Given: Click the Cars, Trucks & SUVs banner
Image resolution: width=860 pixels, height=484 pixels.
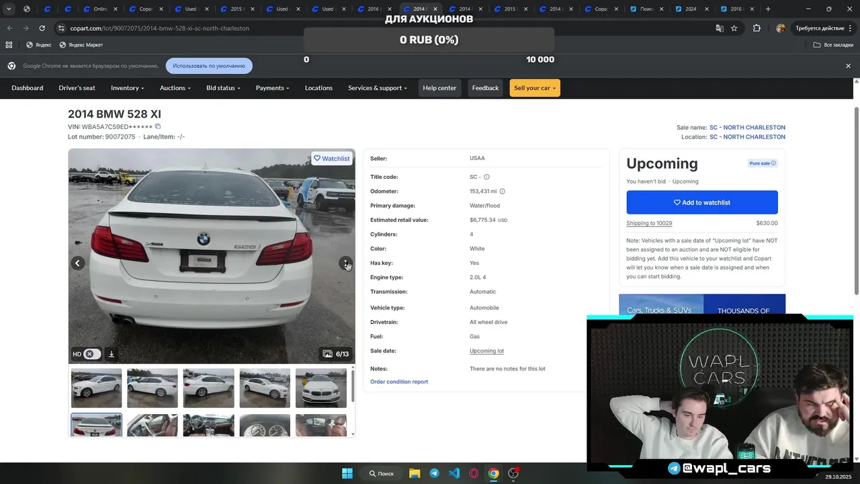Looking at the screenshot, I should (x=661, y=305).
